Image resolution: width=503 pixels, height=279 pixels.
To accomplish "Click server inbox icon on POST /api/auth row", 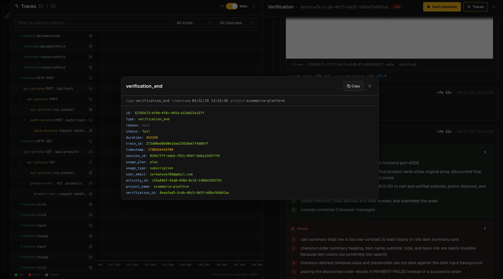I will (91, 88).
